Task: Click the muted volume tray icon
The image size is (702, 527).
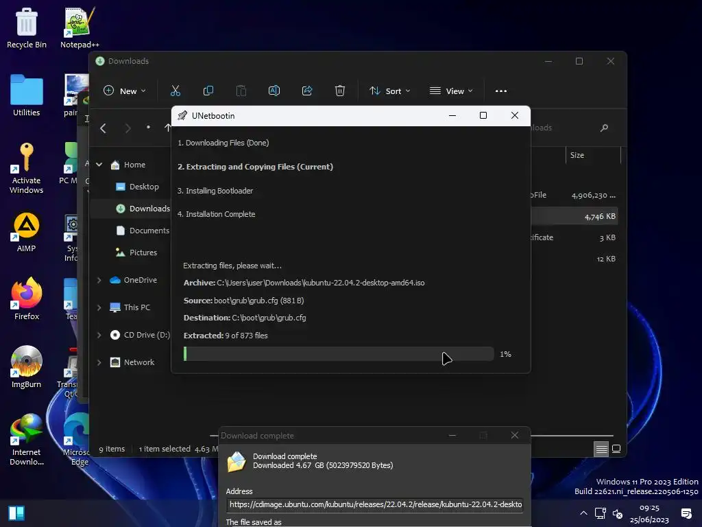Action: pyautogui.click(x=618, y=513)
